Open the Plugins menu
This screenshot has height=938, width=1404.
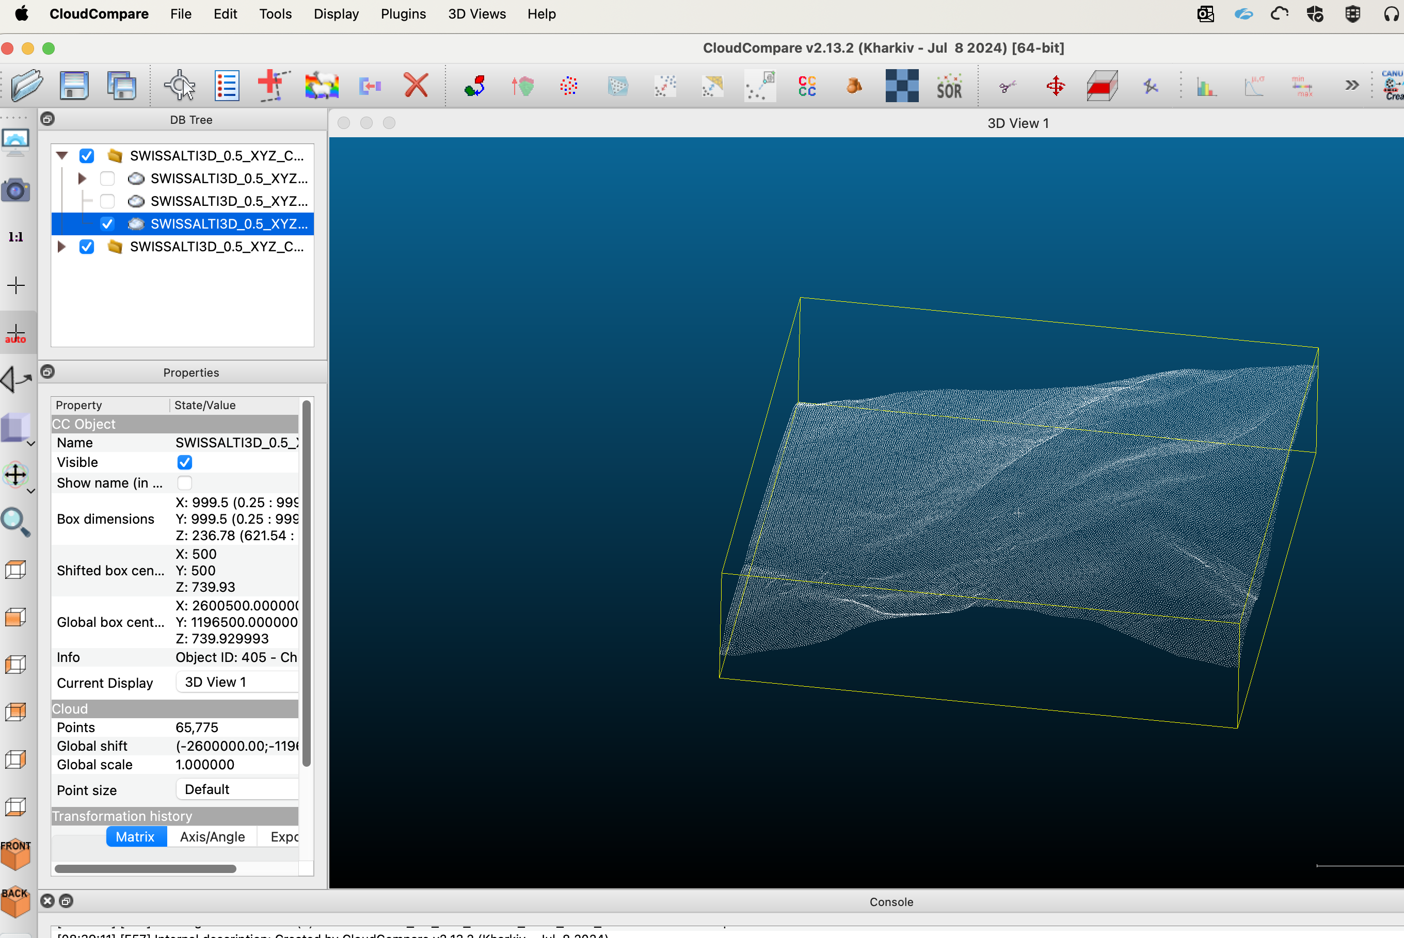click(x=403, y=14)
